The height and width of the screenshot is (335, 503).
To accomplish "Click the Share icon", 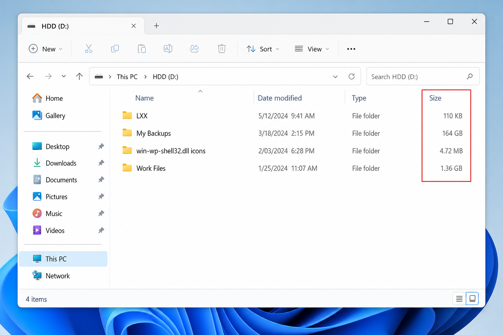I will pos(195,49).
